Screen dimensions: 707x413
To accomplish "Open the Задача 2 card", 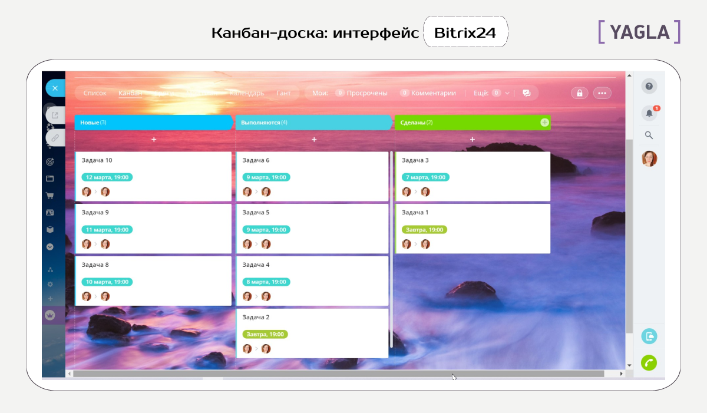I will (312, 333).
